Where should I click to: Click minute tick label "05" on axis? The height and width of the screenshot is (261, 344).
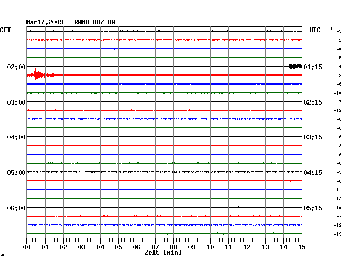pyautogui.click(x=118, y=247)
